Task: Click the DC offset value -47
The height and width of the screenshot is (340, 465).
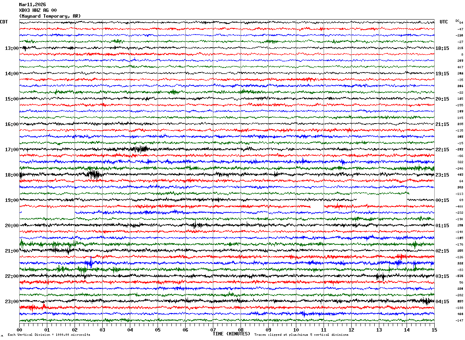Action: coord(460,29)
